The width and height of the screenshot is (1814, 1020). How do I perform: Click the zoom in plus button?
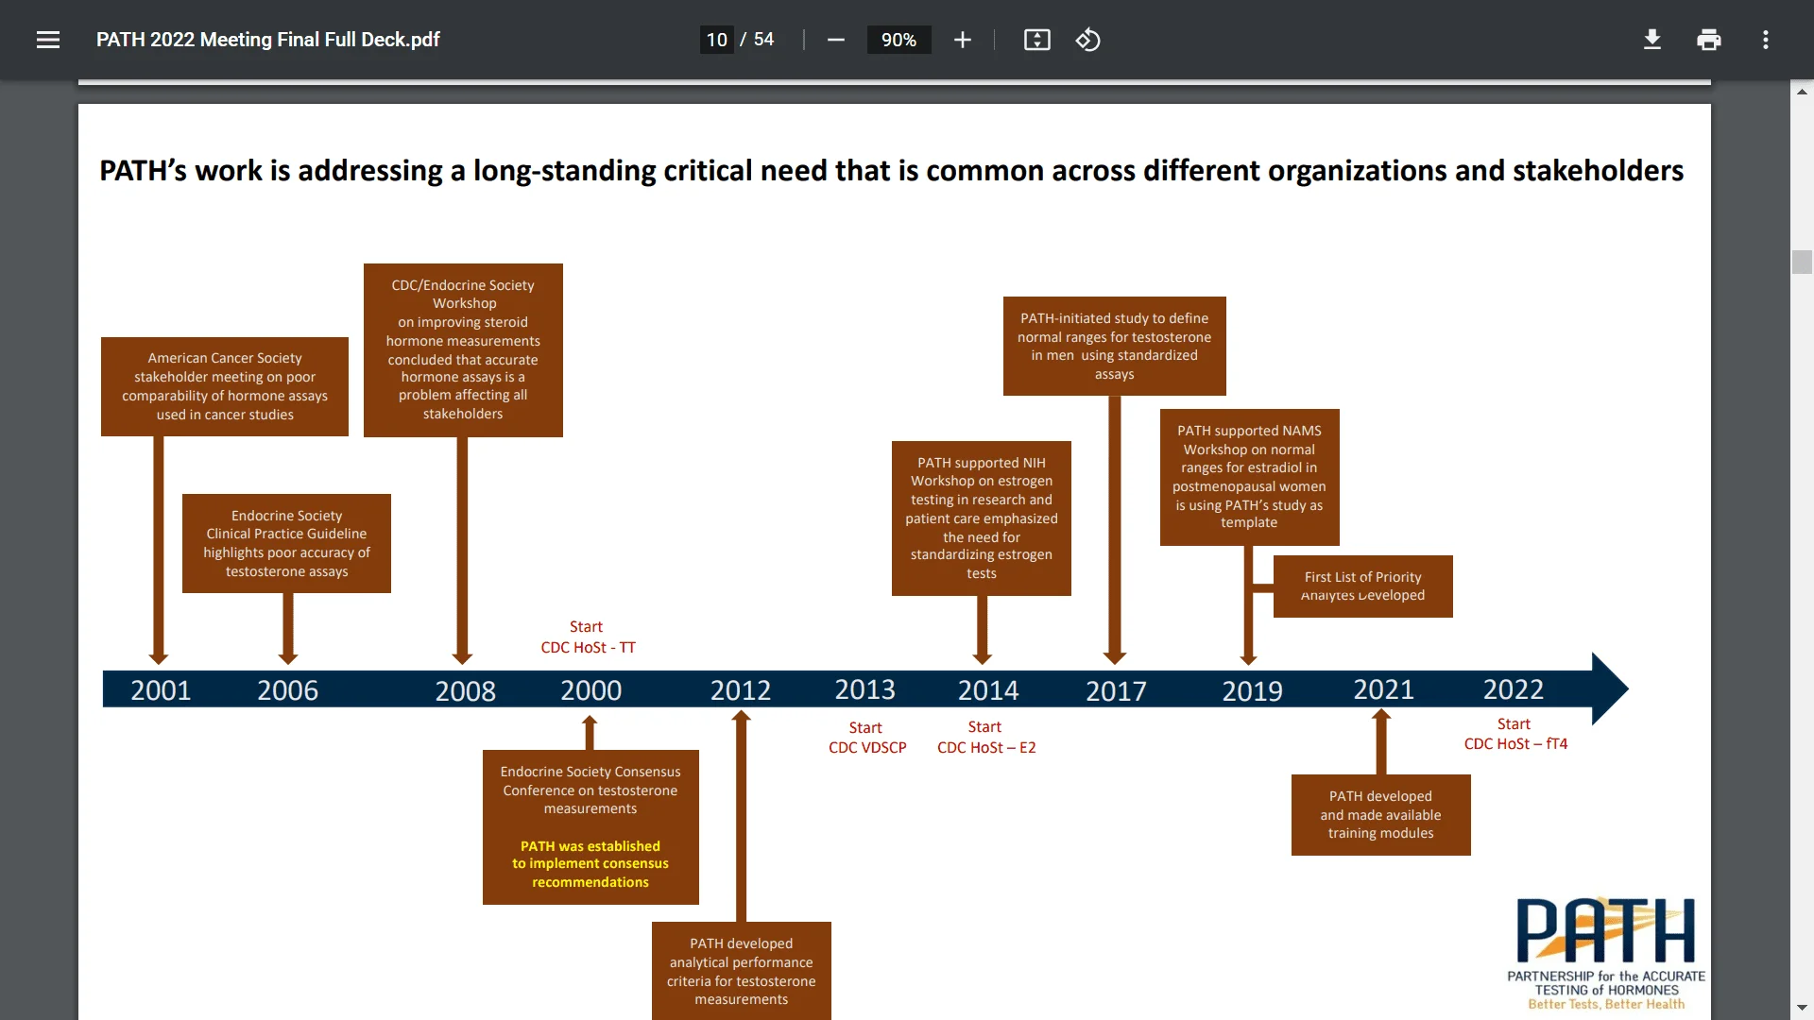point(962,40)
